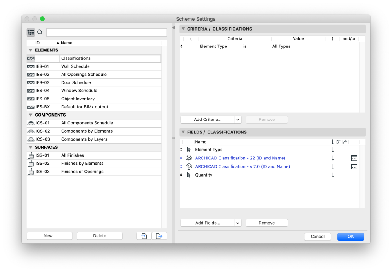
Task: Click the ICS-01 components brick icon
Action: (31, 123)
